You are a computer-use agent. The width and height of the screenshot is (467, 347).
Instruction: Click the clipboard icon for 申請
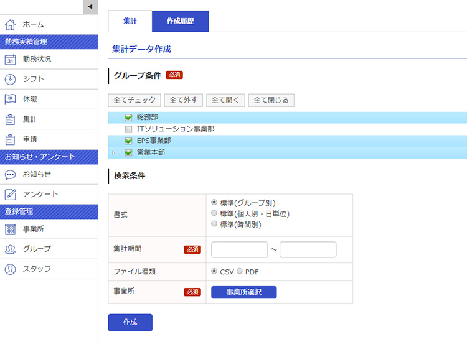[10, 139]
